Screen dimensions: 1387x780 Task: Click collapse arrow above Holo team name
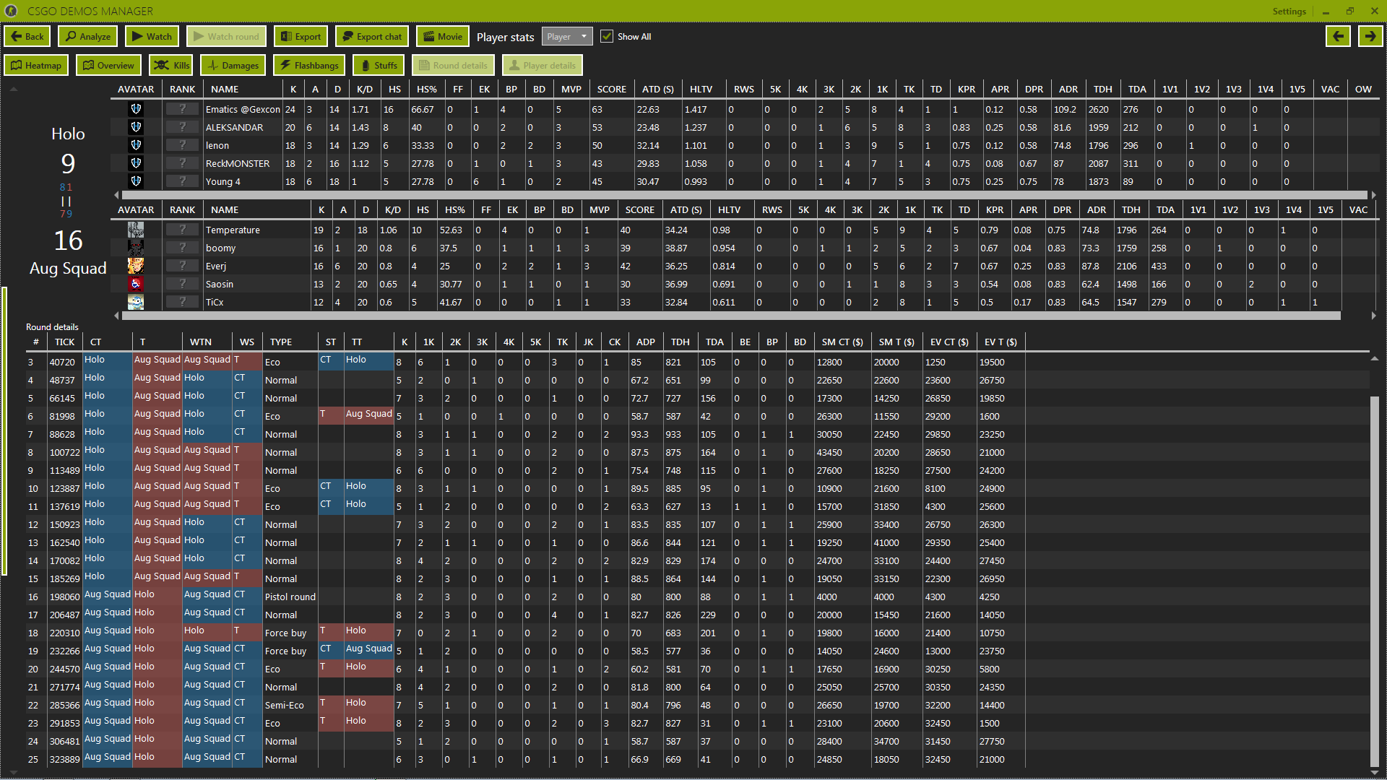(13, 89)
